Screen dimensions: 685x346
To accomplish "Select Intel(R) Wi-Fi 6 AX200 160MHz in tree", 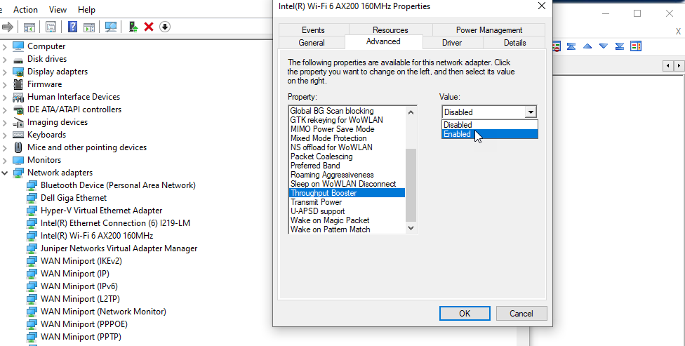I will [97, 236].
